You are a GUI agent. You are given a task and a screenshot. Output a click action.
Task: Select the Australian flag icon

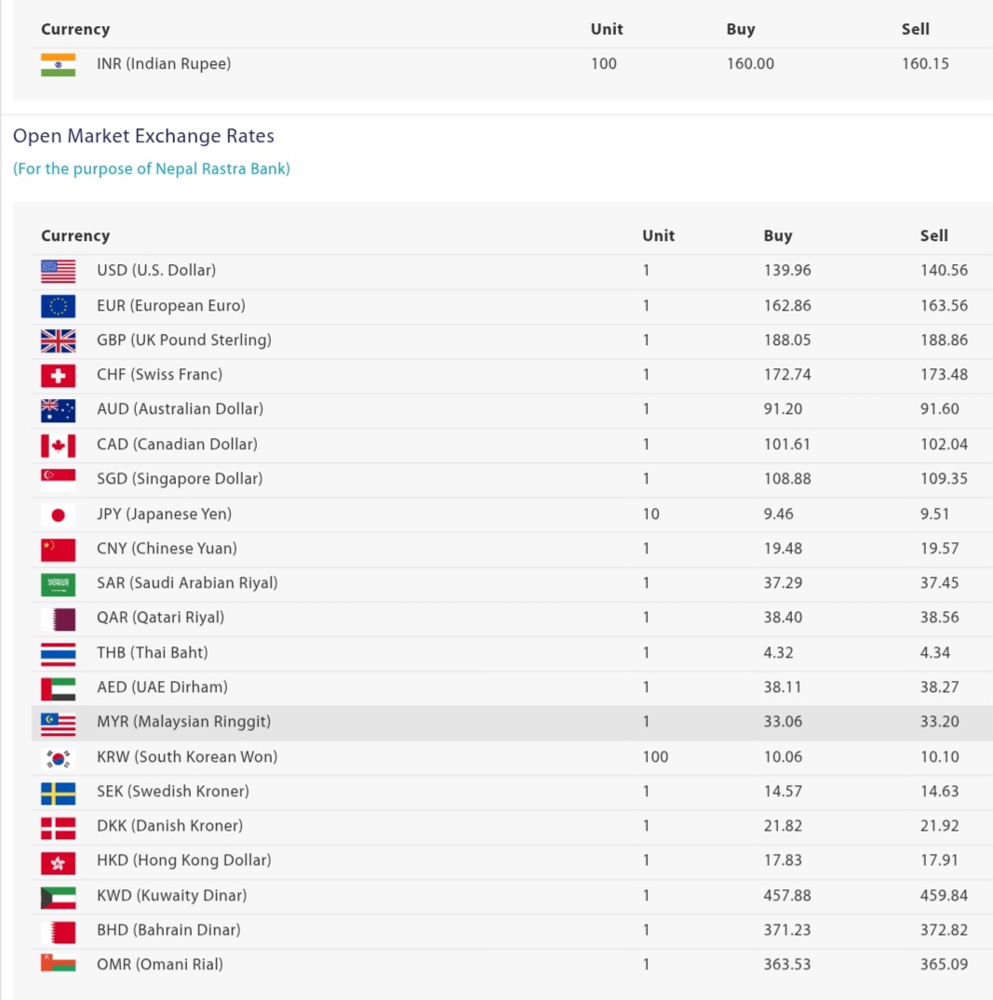pos(58,410)
